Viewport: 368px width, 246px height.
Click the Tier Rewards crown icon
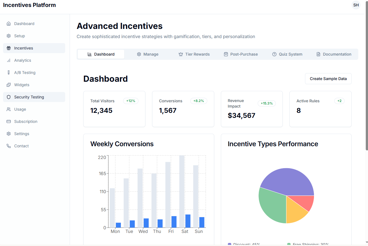tap(181, 54)
